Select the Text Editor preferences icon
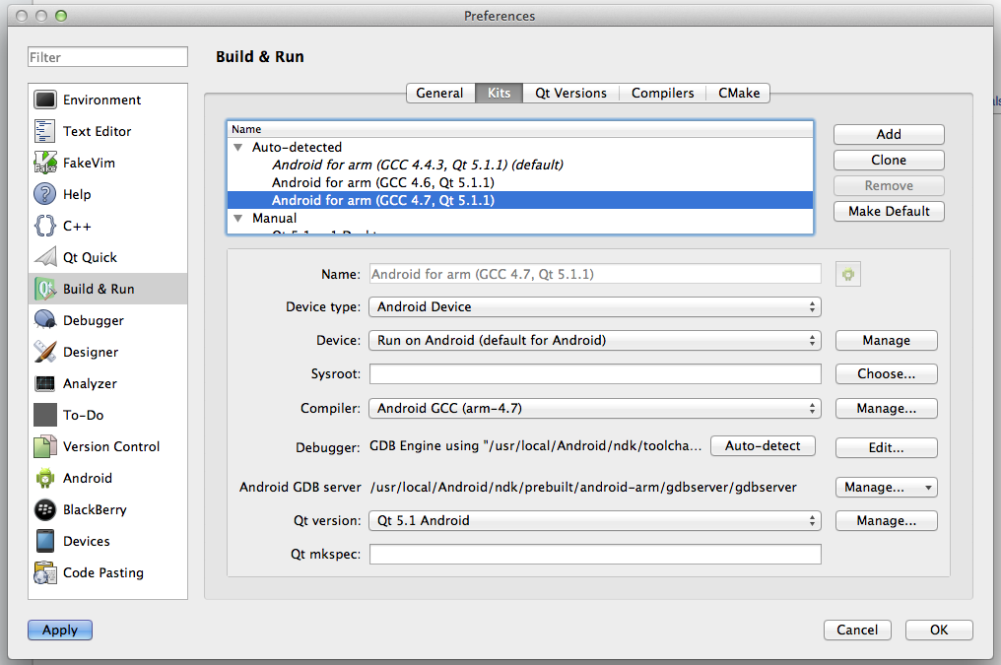The height and width of the screenshot is (665, 1001). pos(95,131)
